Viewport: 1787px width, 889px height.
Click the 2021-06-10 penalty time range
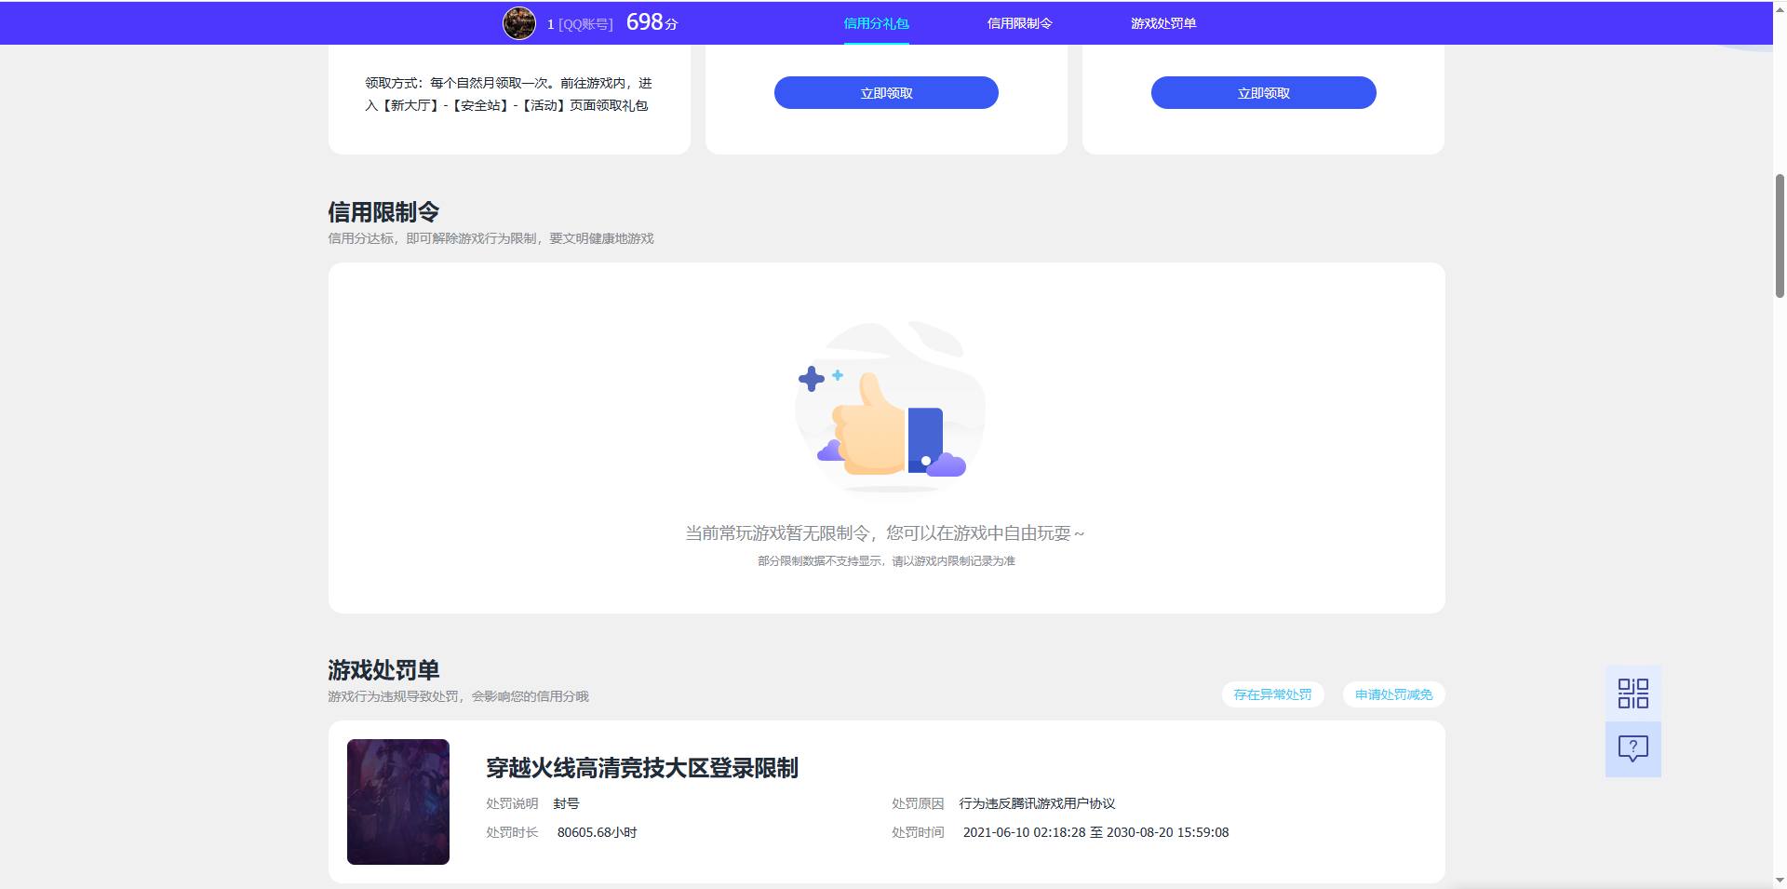click(x=1095, y=832)
